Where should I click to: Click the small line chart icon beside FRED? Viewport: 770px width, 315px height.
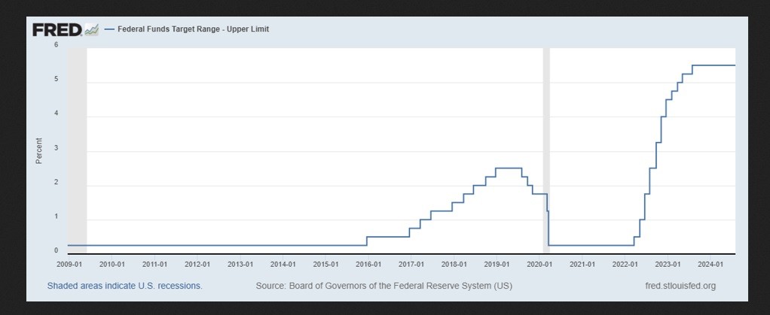pyautogui.click(x=92, y=30)
